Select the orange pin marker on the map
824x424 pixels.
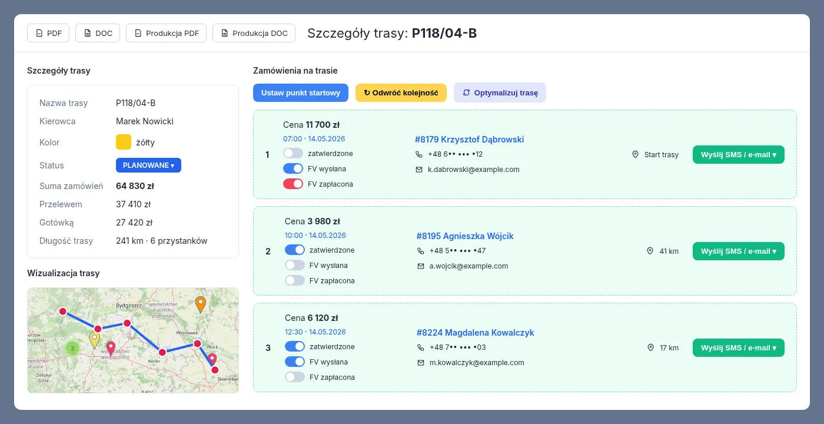point(201,304)
